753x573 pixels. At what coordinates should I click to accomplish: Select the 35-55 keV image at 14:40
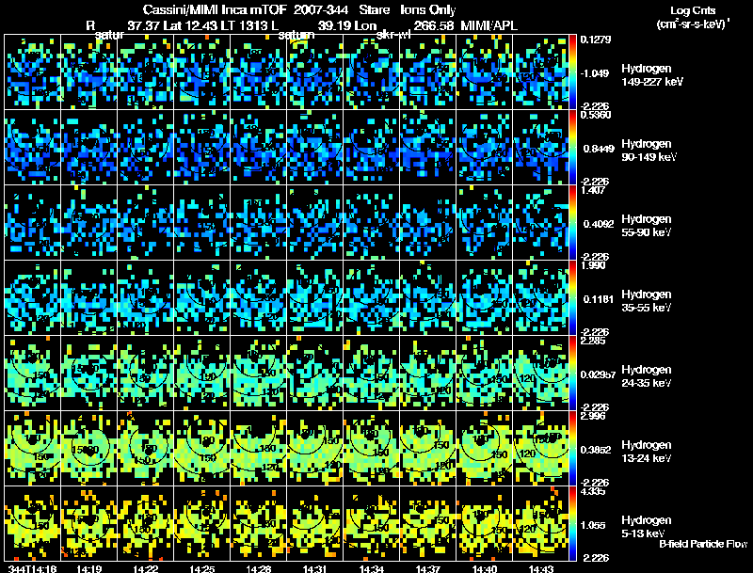tap(485, 298)
